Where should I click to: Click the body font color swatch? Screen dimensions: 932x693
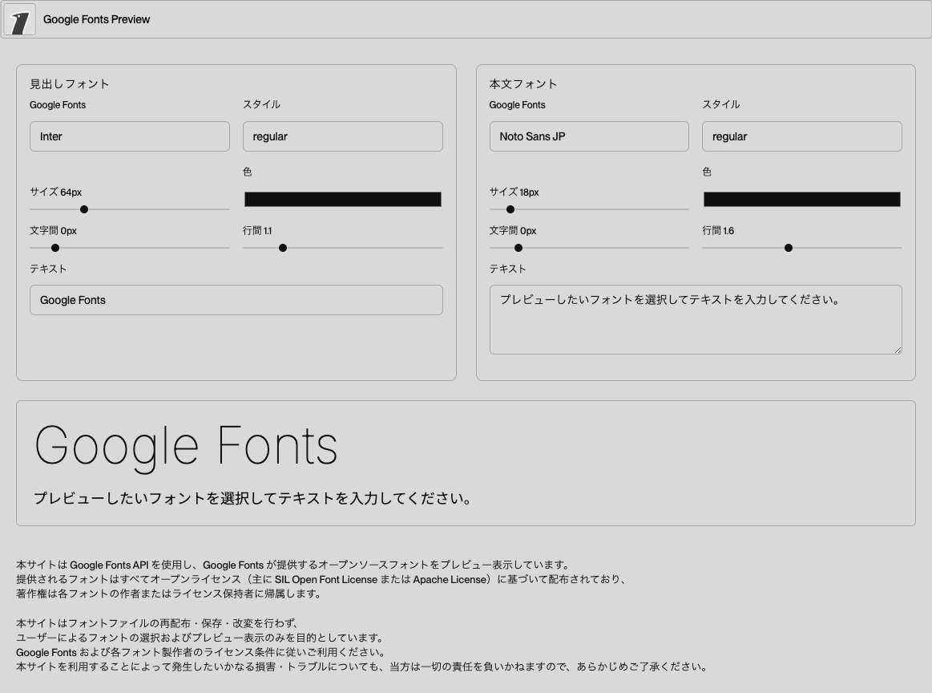pos(802,199)
